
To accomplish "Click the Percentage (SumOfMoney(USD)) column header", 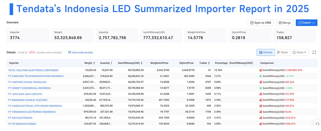I will pyautogui.click(x=234, y=63).
